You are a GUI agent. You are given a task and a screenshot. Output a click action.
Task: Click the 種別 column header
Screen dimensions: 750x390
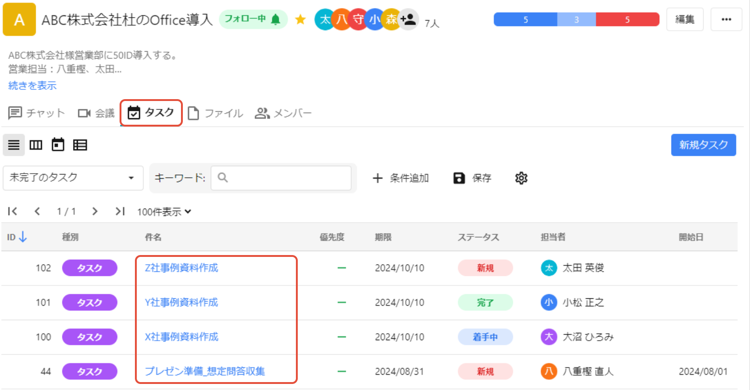pyautogui.click(x=70, y=237)
